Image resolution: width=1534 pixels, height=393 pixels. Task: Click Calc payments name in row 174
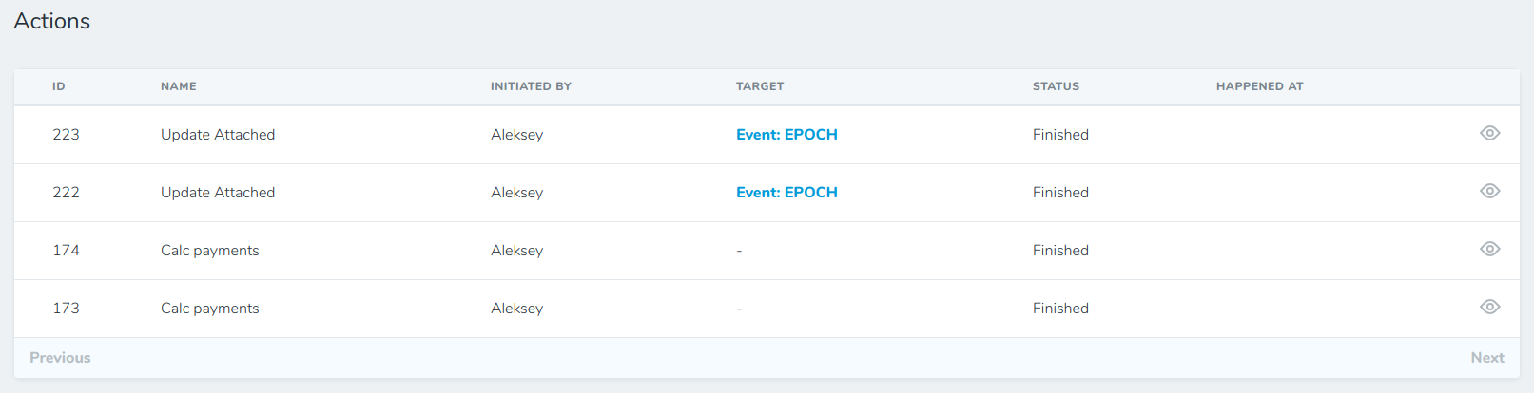[x=210, y=251]
